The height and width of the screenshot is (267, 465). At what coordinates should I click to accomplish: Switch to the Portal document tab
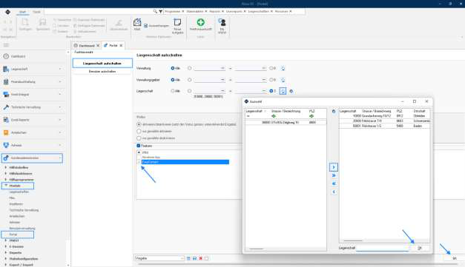click(x=113, y=46)
